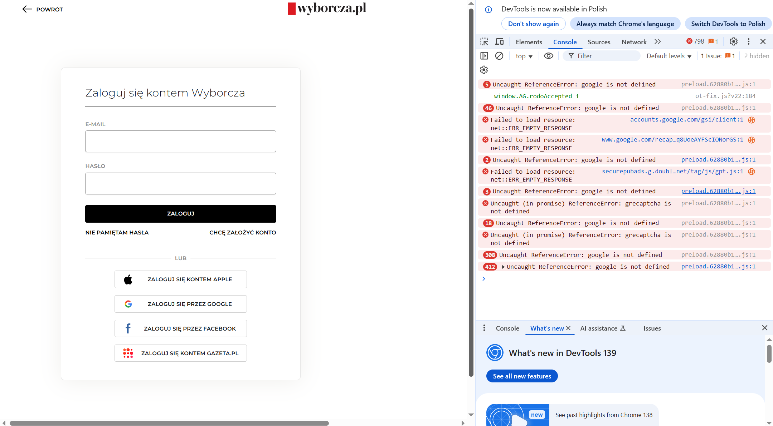Click the ZALOGUJ login button
Screen dimensions: 773x426
(181, 214)
